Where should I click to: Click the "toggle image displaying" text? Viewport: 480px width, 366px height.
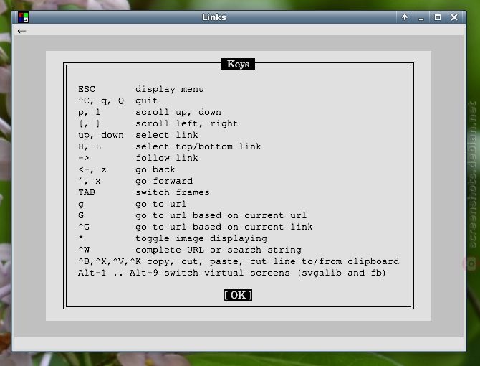point(201,238)
